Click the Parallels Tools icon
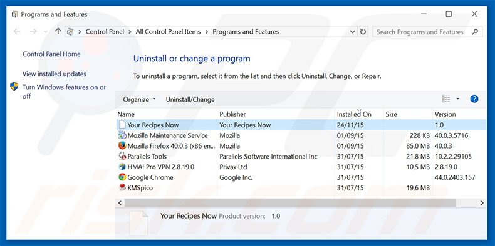Viewport: 495px width, 246px height. pyautogui.click(x=122, y=156)
